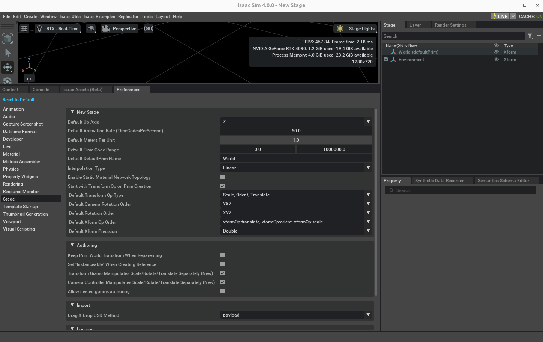This screenshot has width=543, height=342.
Task: Click Default Meters Per Unit 1.0 field
Action: 296,140
